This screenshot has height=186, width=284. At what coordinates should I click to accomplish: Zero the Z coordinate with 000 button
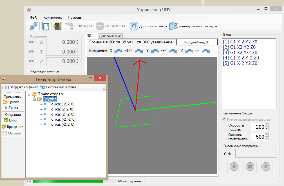coord(31,61)
